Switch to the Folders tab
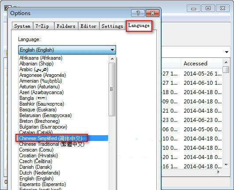Image resolution: width=234 pixels, height=190 pixels. click(x=66, y=26)
